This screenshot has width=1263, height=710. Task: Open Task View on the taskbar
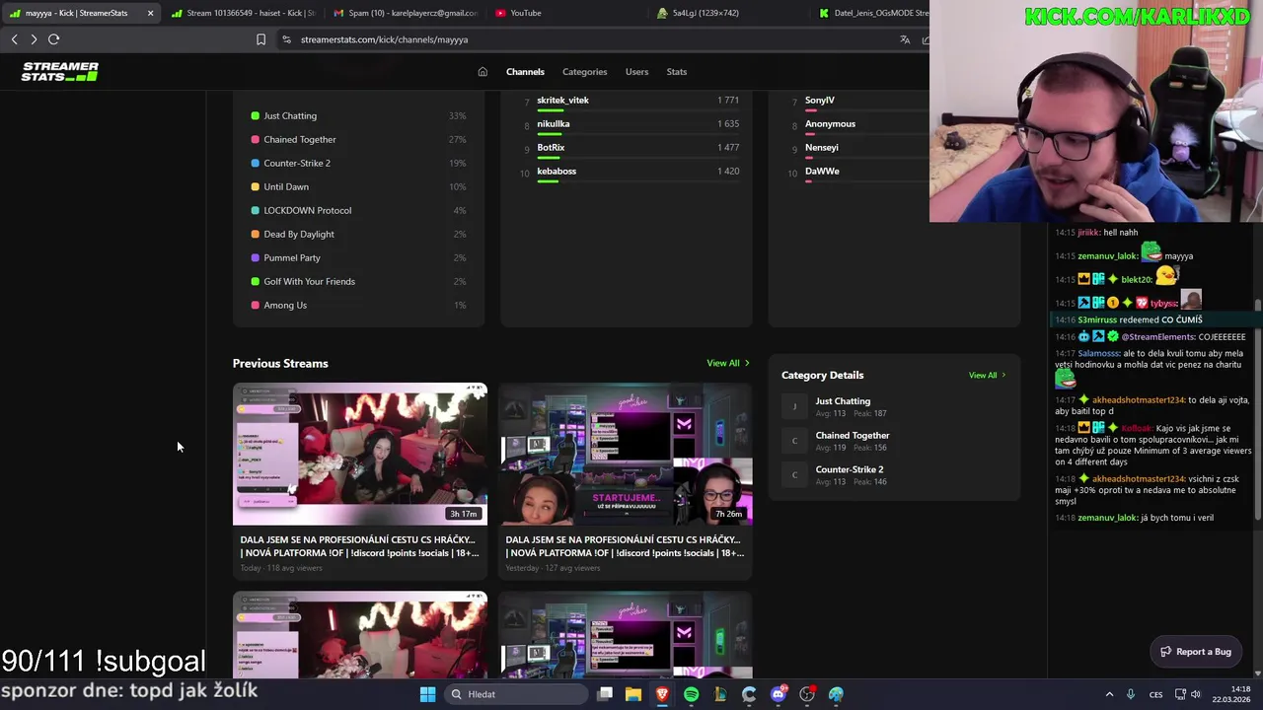coord(605,694)
